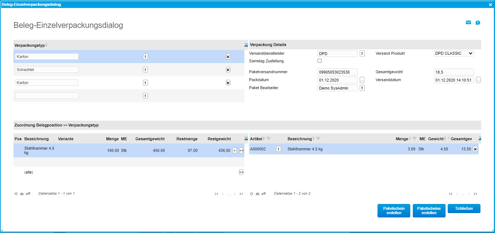Open the Versand Produkt dropdown

click(x=454, y=53)
